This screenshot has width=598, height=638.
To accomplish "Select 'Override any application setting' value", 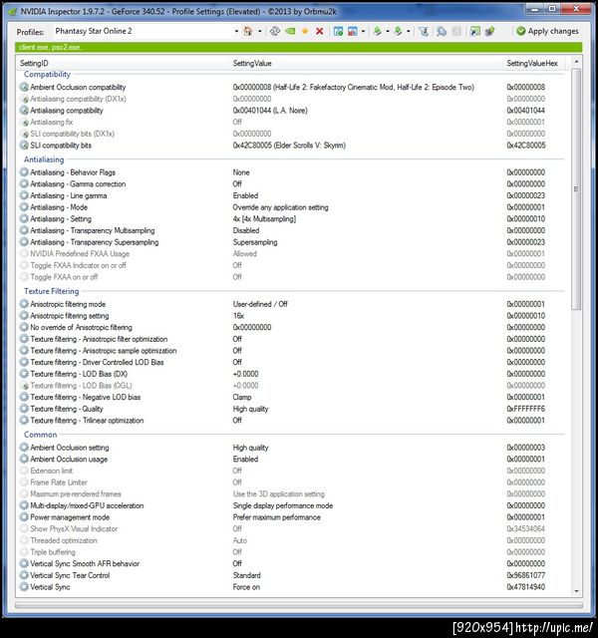I will click(x=280, y=207).
